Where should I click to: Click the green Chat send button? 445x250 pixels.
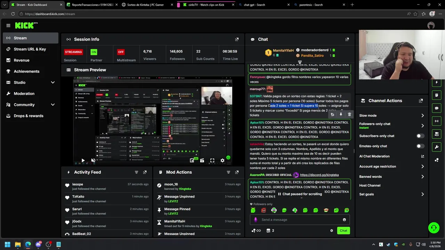(x=343, y=231)
